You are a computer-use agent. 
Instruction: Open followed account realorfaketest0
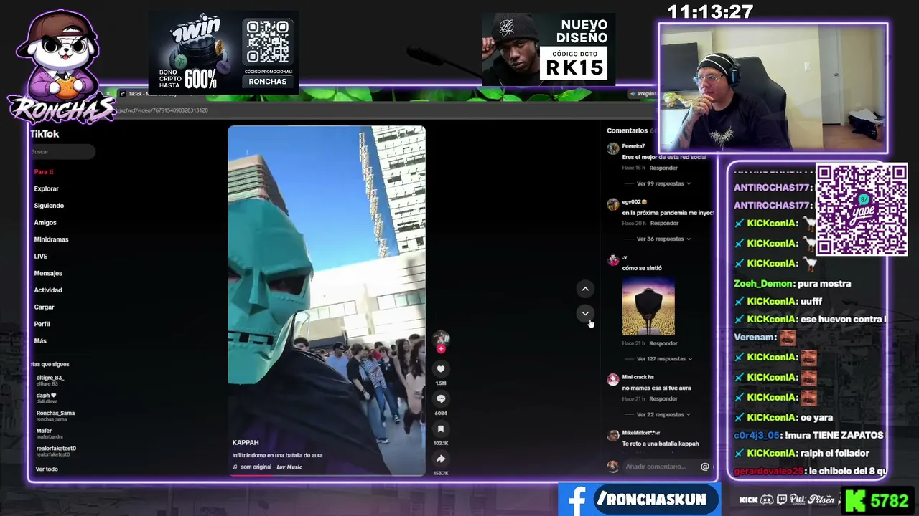tap(56, 450)
